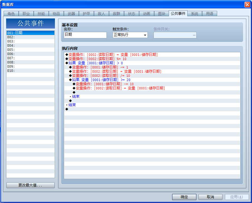This screenshot has height=203, width=252.
Task: Select common event slot 010
Action: tap(31, 71)
